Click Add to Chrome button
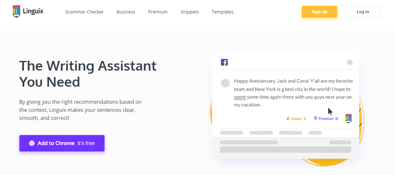 [x=62, y=143]
